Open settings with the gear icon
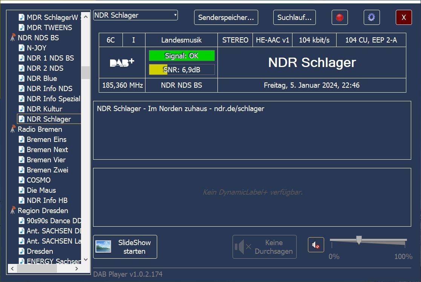The image size is (421, 282). pyautogui.click(x=372, y=17)
